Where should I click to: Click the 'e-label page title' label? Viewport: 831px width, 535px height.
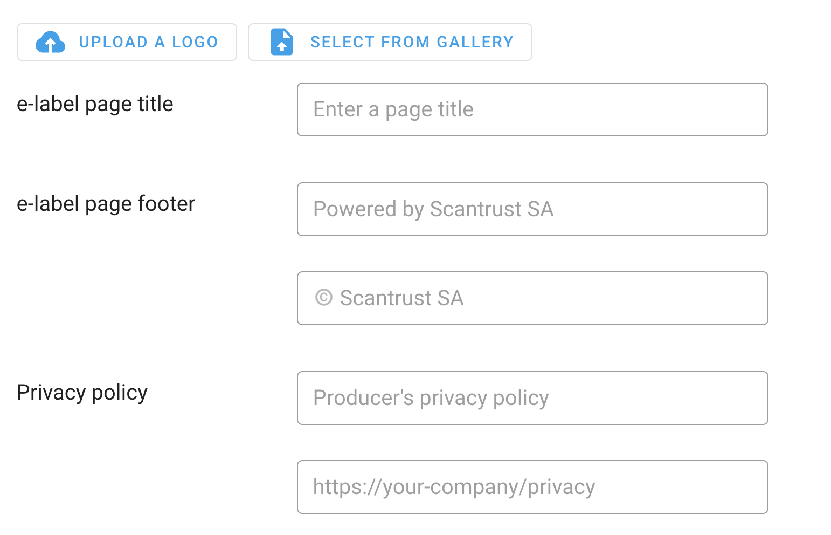coord(95,104)
